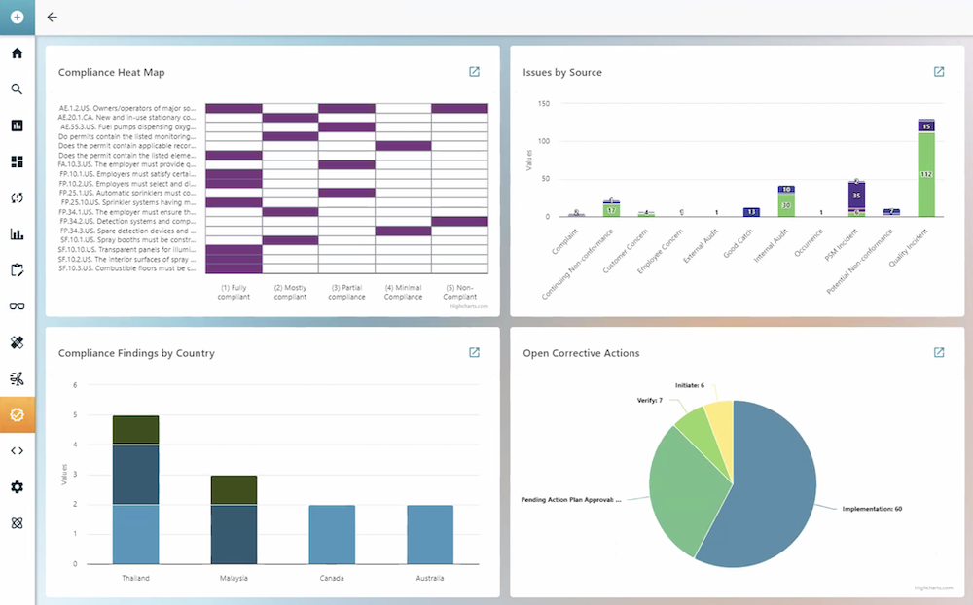The image size is (973, 605).
Task: Open the dashboard tiles sidebar icon
Action: pyautogui.click(x=17, y=162)
